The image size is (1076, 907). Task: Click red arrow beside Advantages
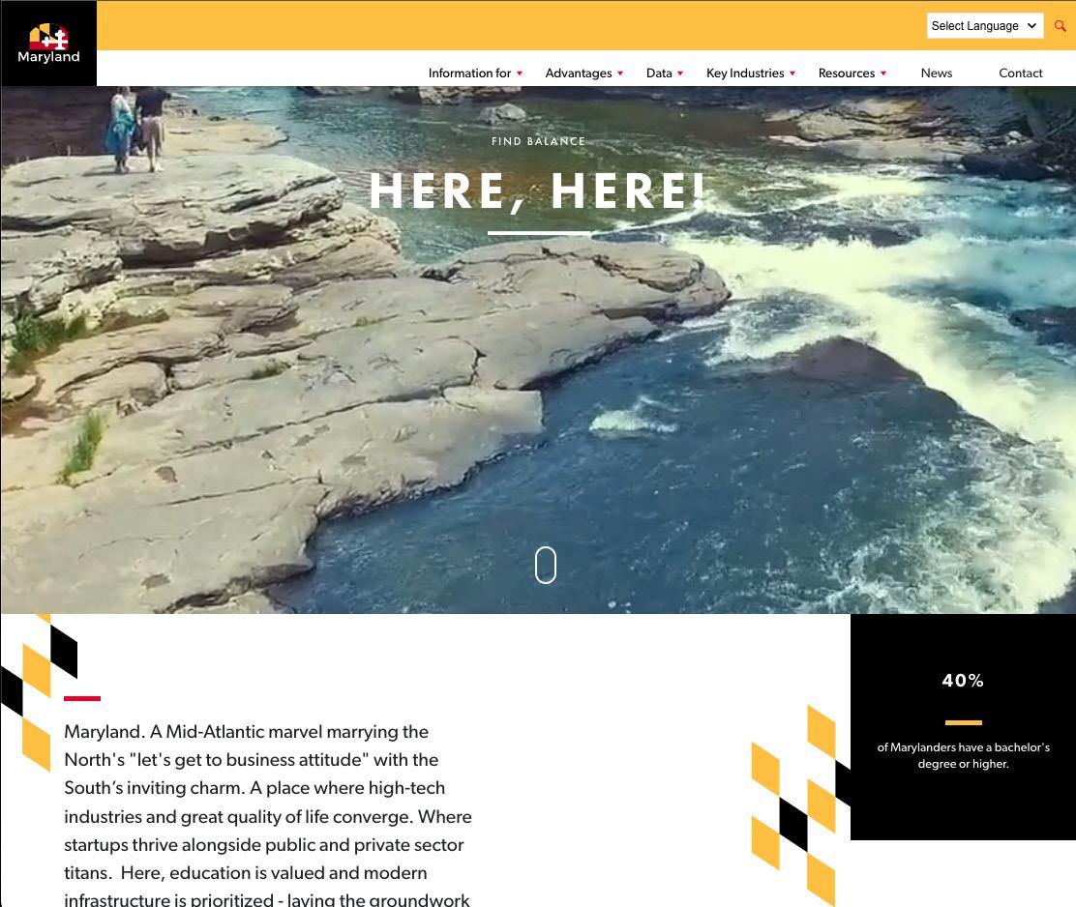pos(620,73)
